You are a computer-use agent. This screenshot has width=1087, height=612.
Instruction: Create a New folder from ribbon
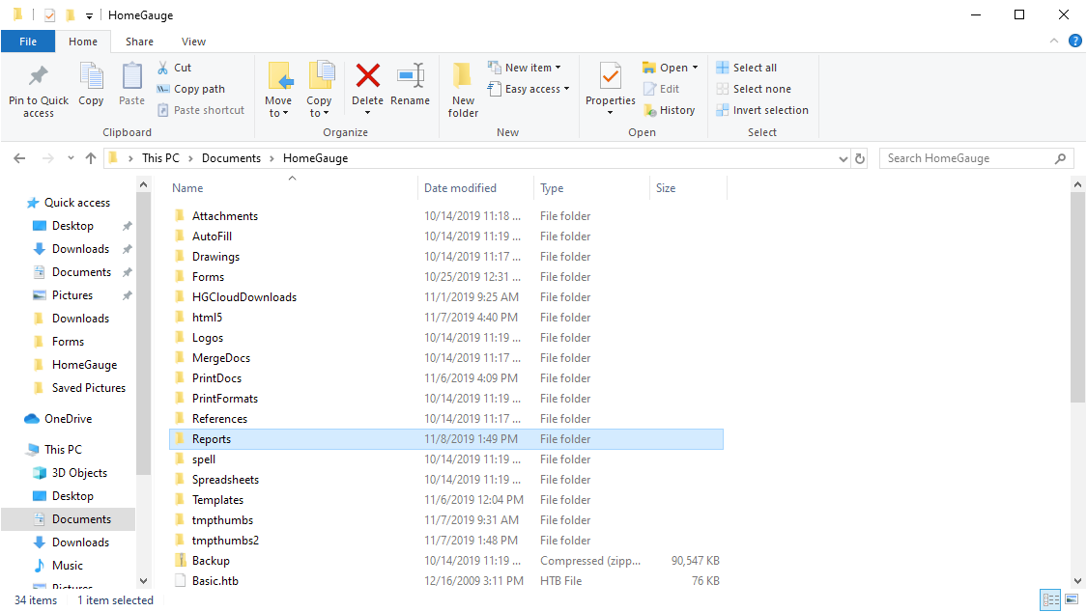click(x=463, y=85)
